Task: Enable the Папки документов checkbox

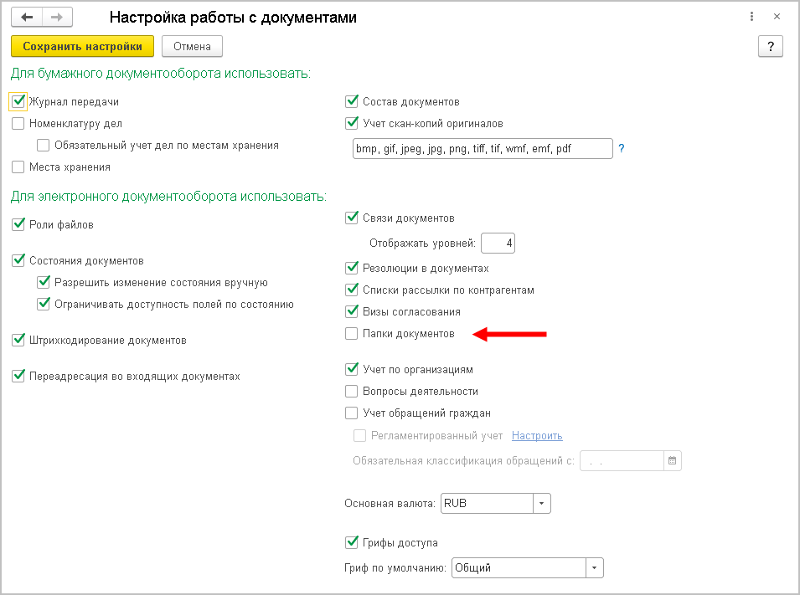Action: pyautogui.click(x=352, y=334)
